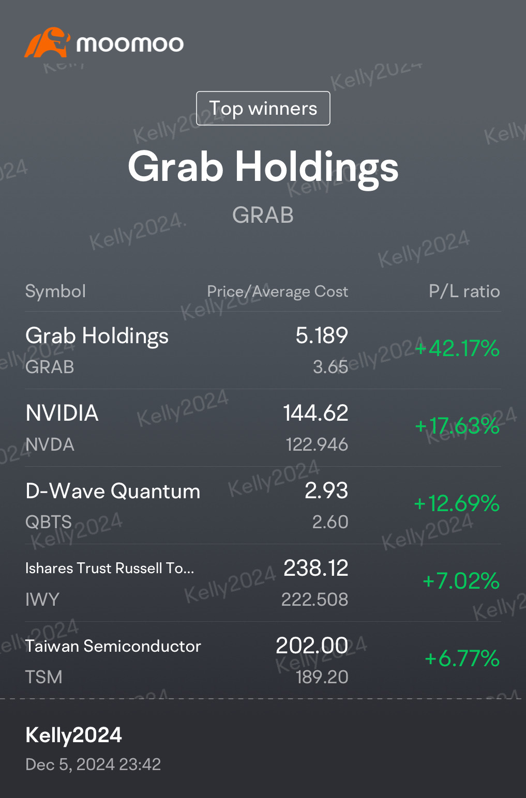Open the D-Wave Quantum row
Viewport: 526px width, 798px height.
point(263,505)
